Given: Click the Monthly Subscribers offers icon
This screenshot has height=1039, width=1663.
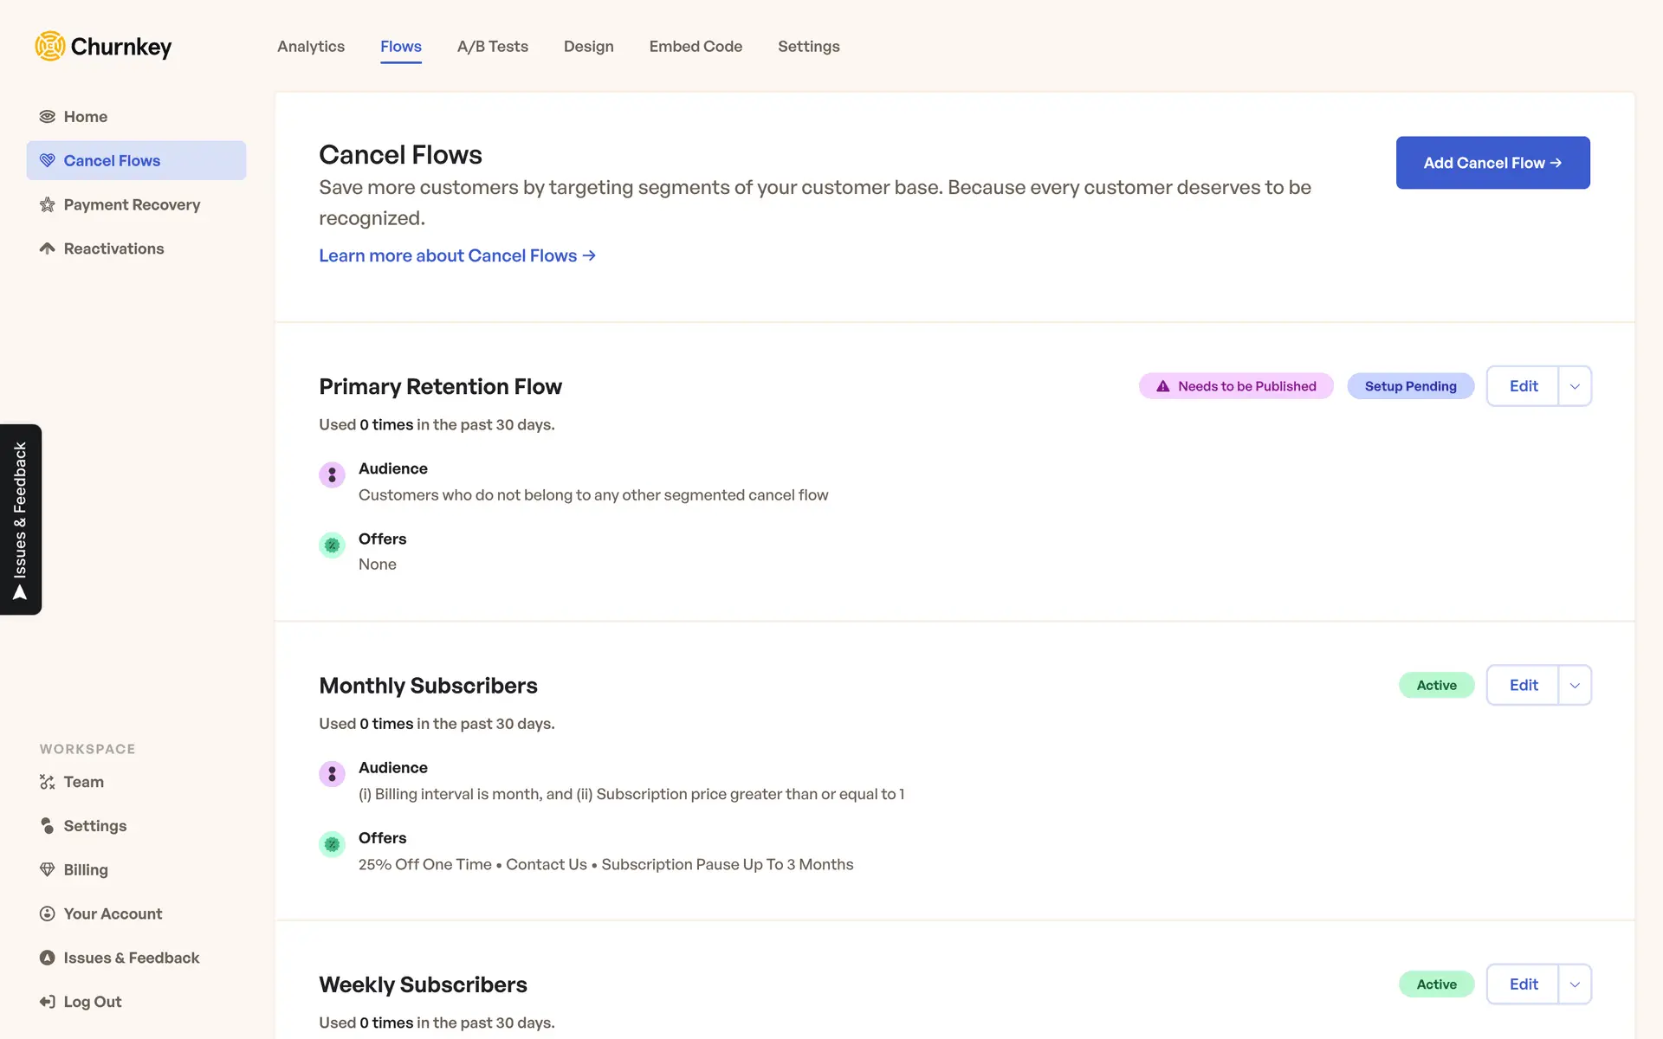Looking at the screenshot, I should [332, 843].
